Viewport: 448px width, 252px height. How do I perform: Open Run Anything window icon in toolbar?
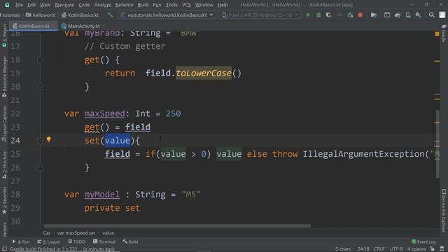tap(387, 15)
